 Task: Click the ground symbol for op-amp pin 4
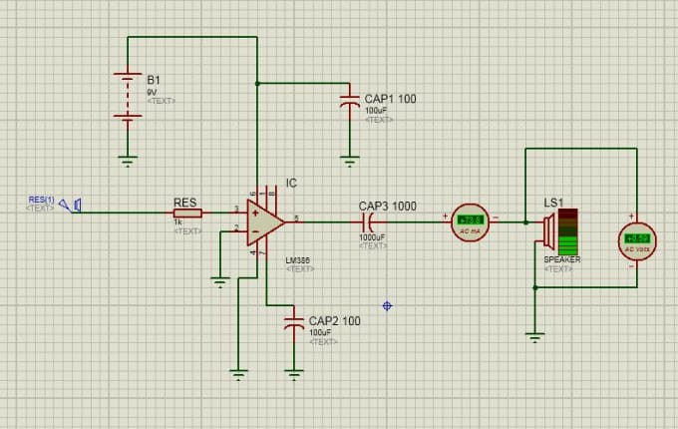point(238,375)
